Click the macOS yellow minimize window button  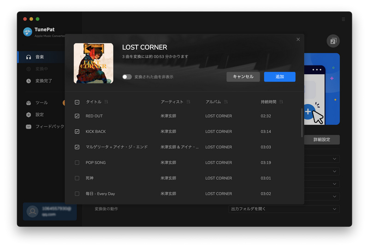click(x=31, y=19)
